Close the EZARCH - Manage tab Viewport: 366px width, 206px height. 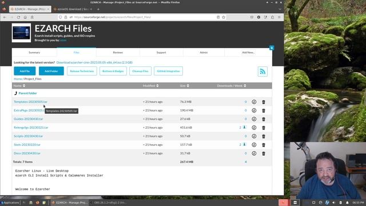48,9
